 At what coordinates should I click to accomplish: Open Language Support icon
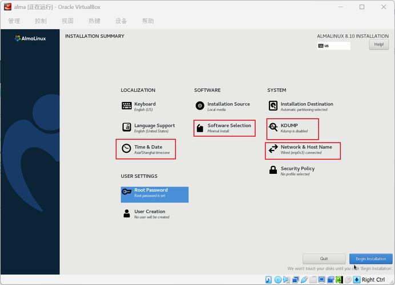click(x=127, y=127)
